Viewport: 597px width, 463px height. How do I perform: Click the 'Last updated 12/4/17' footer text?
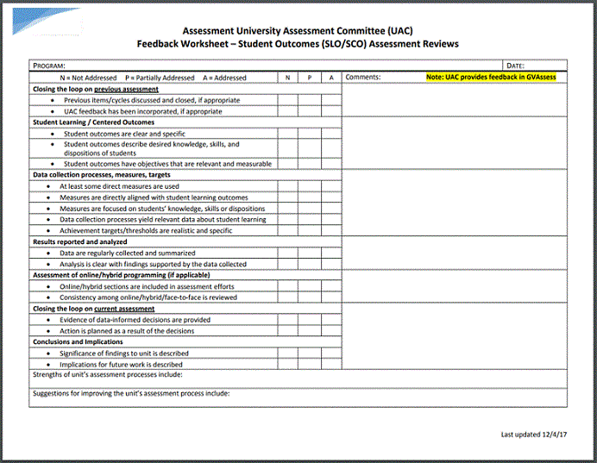click(533, 435)
